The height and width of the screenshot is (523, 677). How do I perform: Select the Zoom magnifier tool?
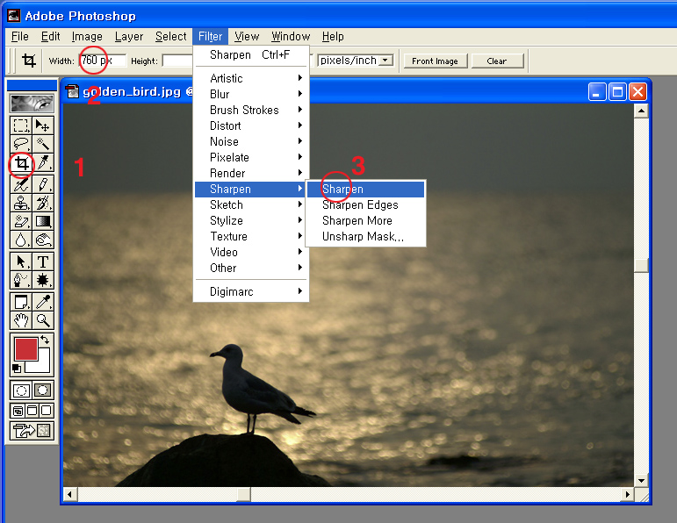click(42, 320)
